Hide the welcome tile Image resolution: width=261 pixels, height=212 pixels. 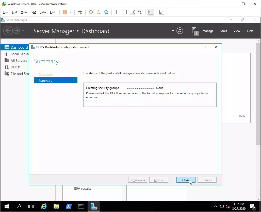[x=242, y=116]
